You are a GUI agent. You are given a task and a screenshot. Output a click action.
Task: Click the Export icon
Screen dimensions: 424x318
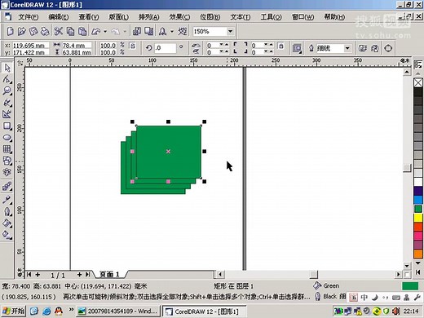[149, 31]
